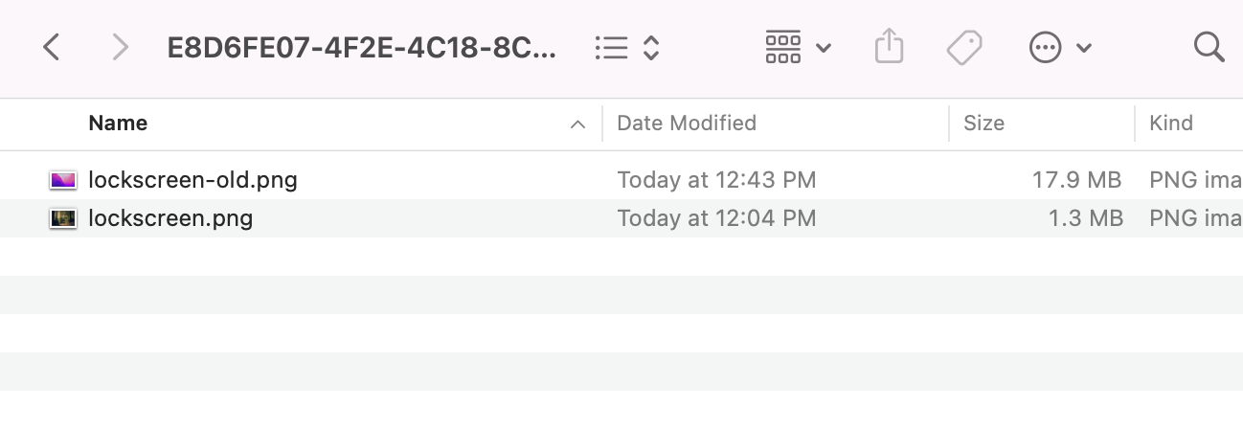Sort by the Name column header

coord(118,123)
